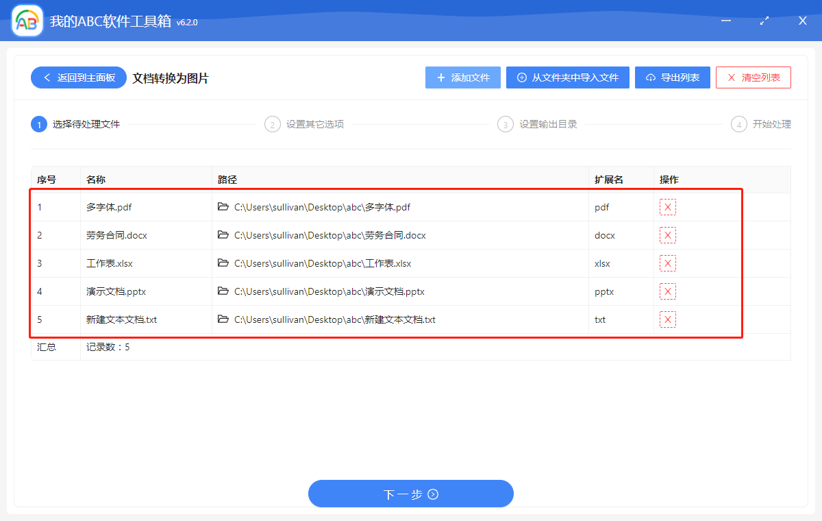
Task: Remove 新建文本文档.txt using delete icon
Action: coord(667,319)
